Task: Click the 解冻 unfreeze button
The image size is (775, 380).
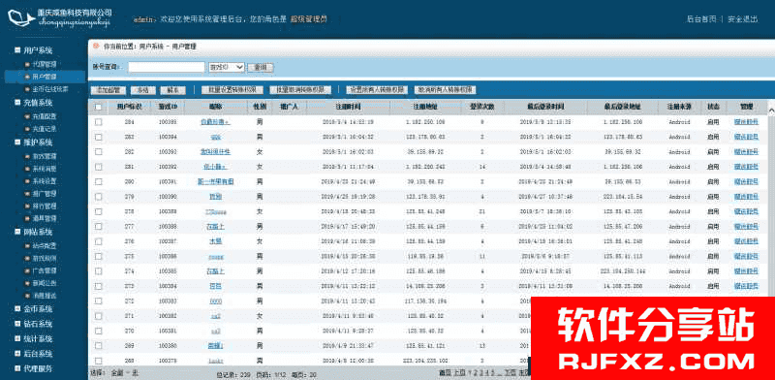Action: pos(173,90)
